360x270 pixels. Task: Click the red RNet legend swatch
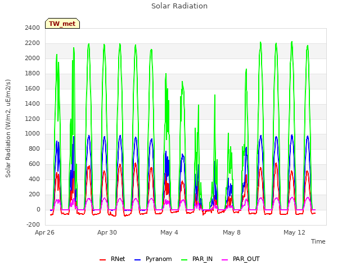(102, 260)
